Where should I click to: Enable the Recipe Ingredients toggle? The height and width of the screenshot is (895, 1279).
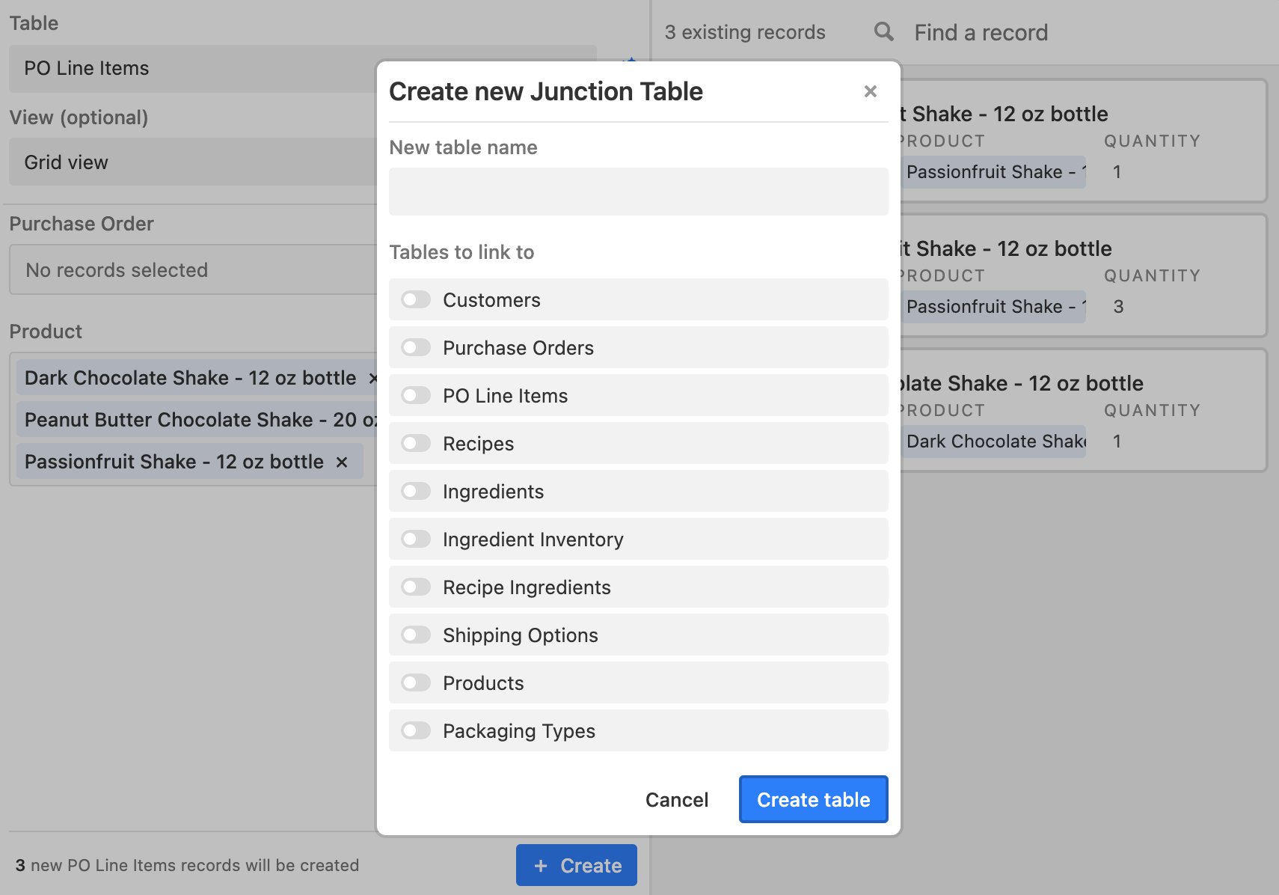(x=416, y=587)
